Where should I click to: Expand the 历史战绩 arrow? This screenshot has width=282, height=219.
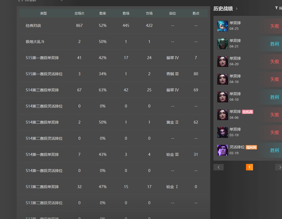[x=237, y=9]
